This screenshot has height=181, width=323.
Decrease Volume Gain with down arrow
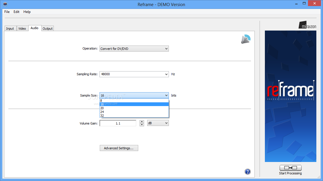142,125
